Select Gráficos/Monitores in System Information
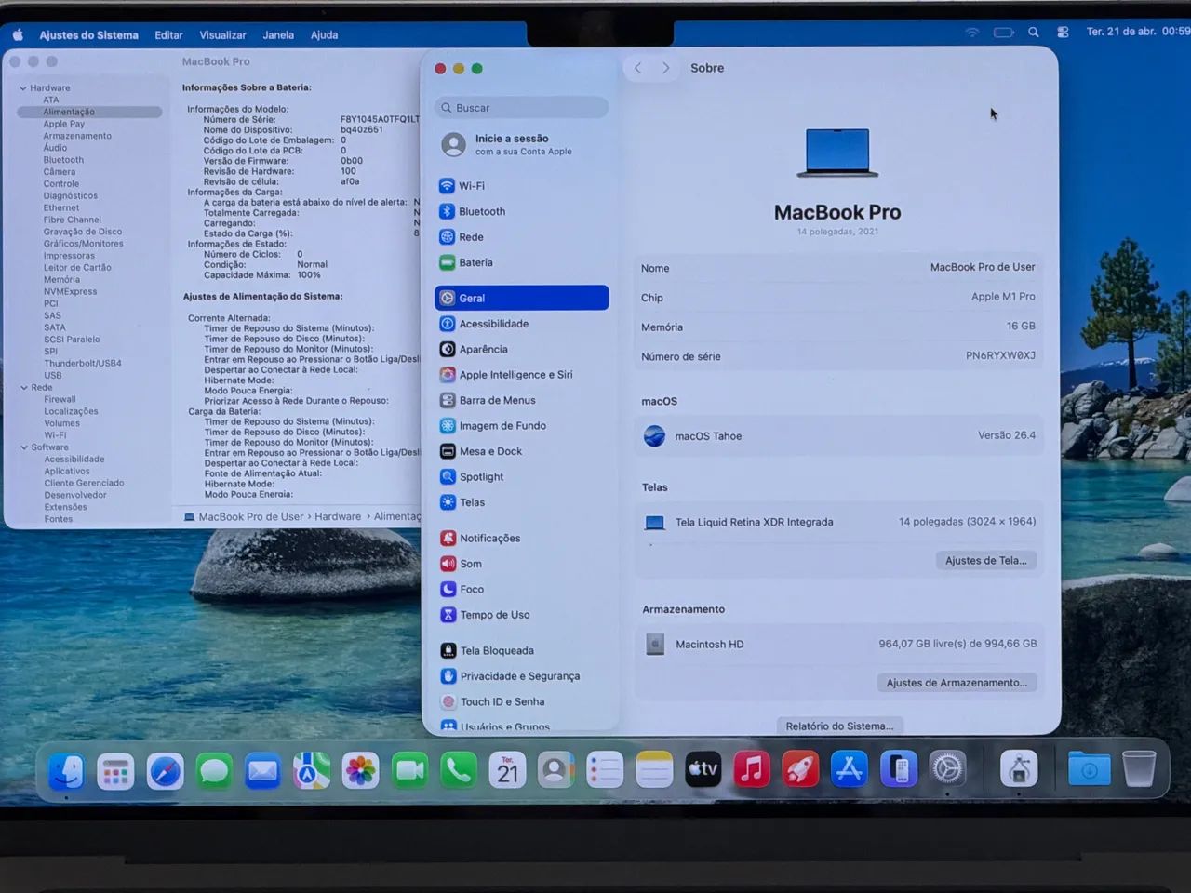 point(83,244)
